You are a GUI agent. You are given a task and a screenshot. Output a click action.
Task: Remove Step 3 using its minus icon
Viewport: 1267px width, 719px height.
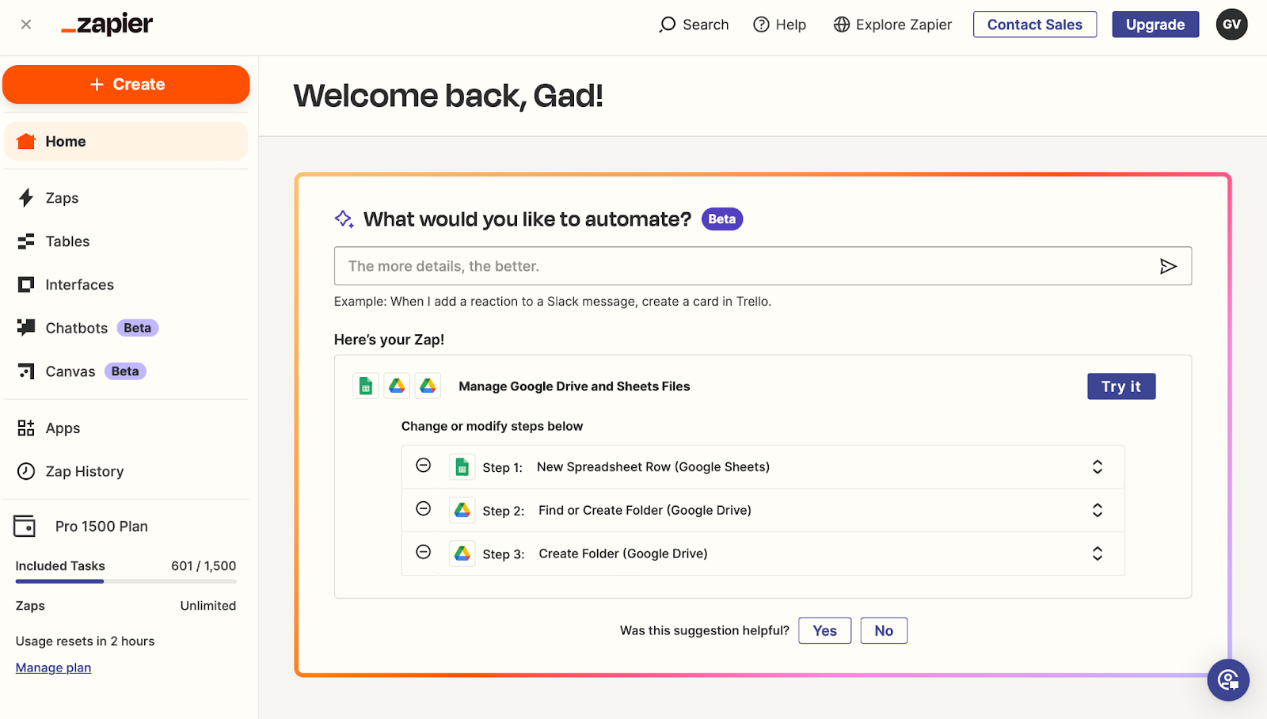[x=424, y=552]
